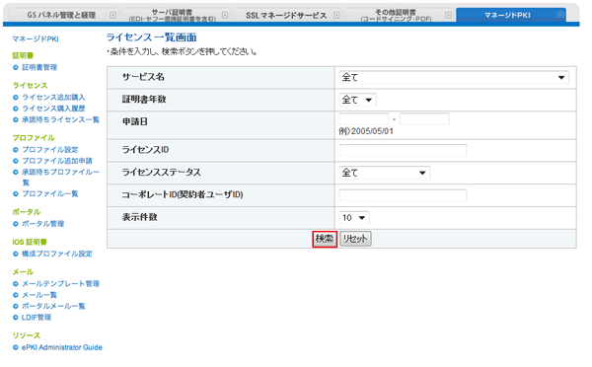Open the ライセンスステータス dropdown
This screenshot has height=367, width=592.
pyautogui.click(x=385, y=173)
